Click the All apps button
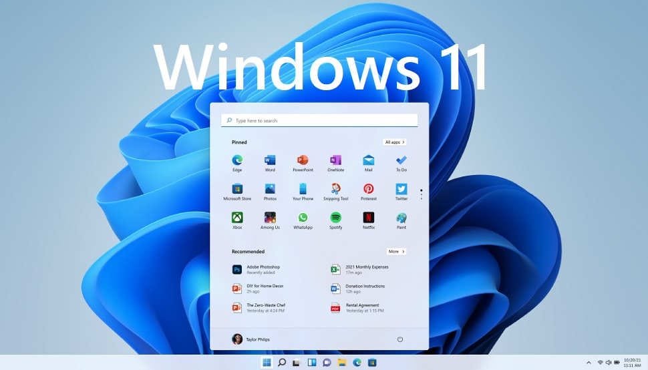Screen dimensions: 648x370 click(x=394, y=142)
